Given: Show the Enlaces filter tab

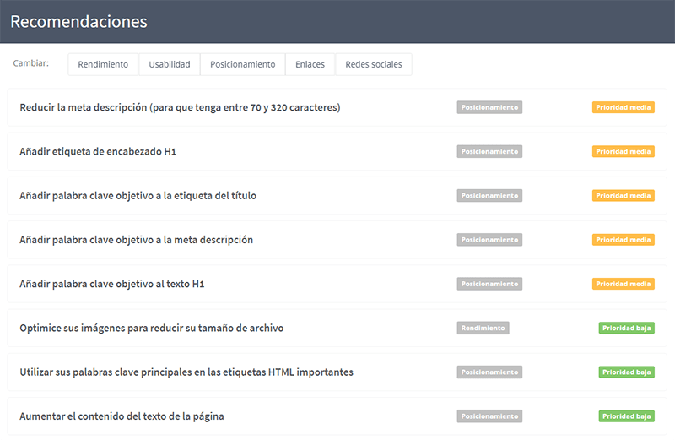Looking at the screenshot, I should point(310,64).
